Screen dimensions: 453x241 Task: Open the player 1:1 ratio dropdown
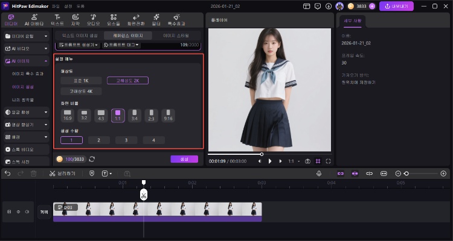click(x=294, y=161)
